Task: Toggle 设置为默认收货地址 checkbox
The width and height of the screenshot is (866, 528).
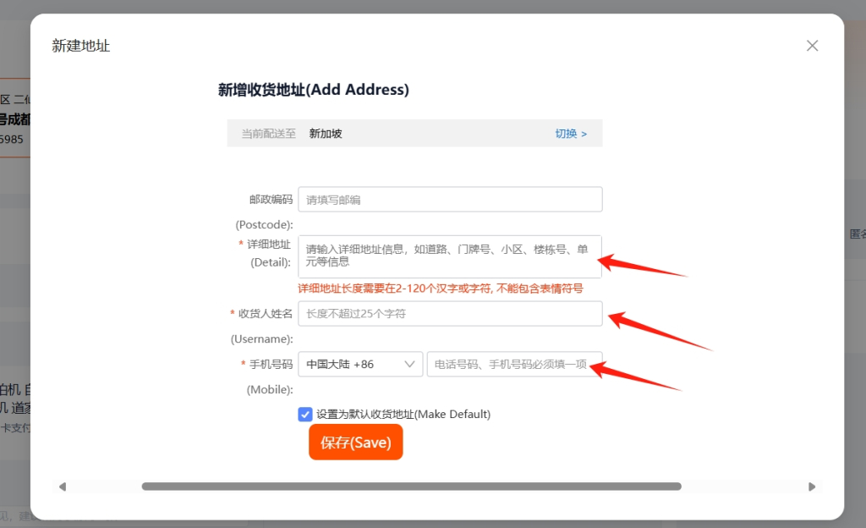Action: point(304,415)
